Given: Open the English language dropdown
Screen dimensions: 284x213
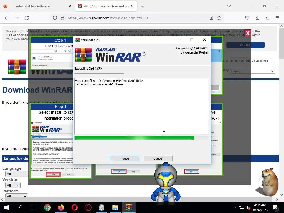Looking at the screenshot, I should click(x=252, y=71).
